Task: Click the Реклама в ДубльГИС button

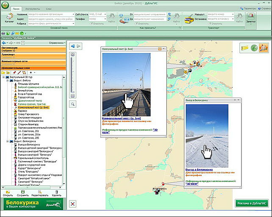Action: pyautogui.click(x=252, y=203)
